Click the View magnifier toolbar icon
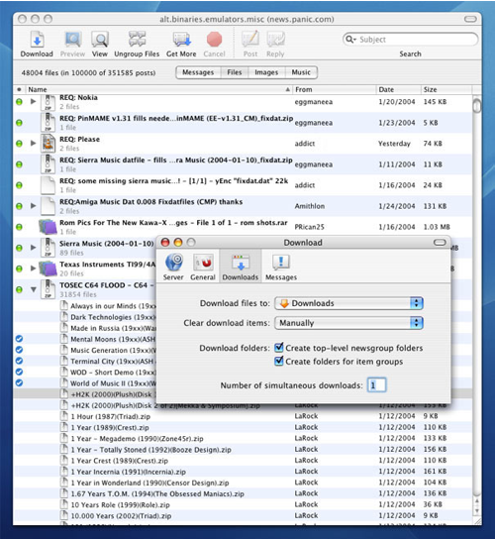The width and height of the screenshot is (495, 539). coord(100,40)
